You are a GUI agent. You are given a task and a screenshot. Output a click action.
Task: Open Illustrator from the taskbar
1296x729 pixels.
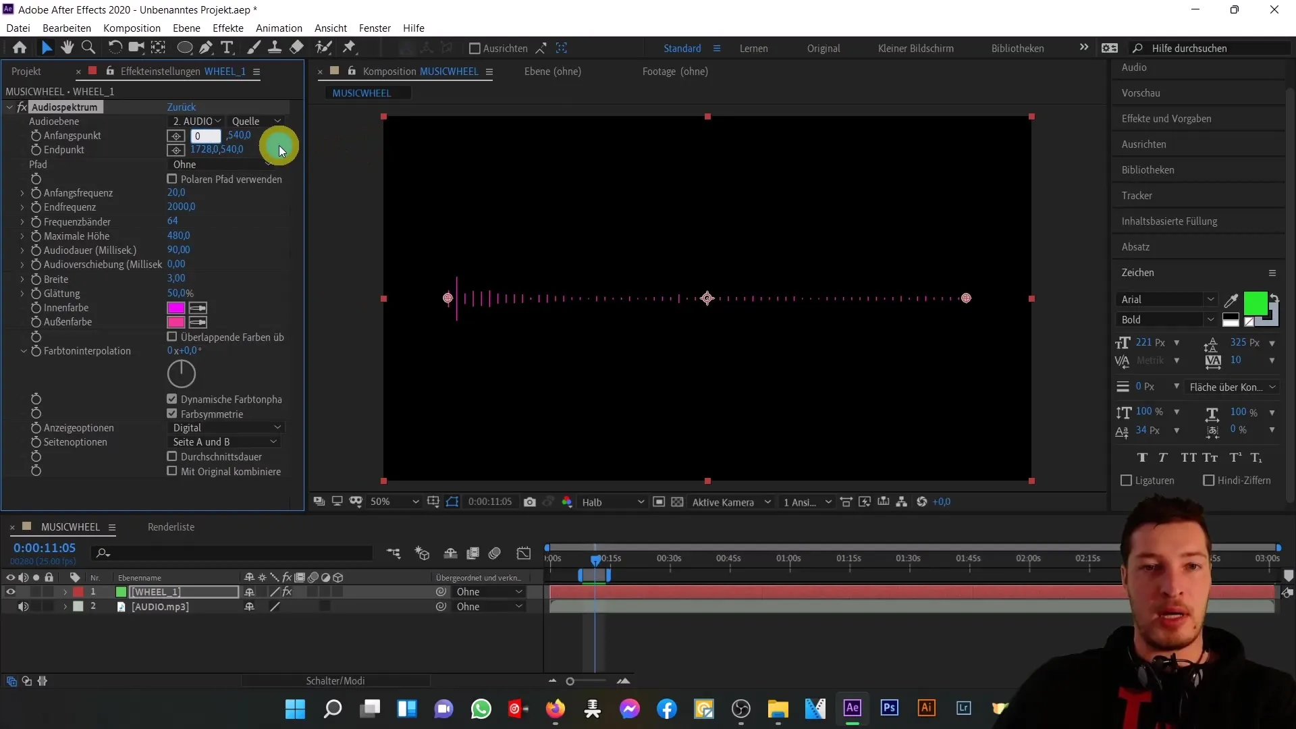(x=927, y=708)
